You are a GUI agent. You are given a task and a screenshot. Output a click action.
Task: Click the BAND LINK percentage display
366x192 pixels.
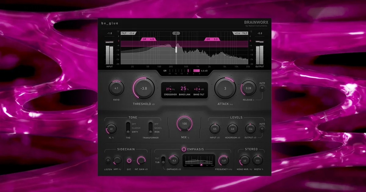click(183, 88)
